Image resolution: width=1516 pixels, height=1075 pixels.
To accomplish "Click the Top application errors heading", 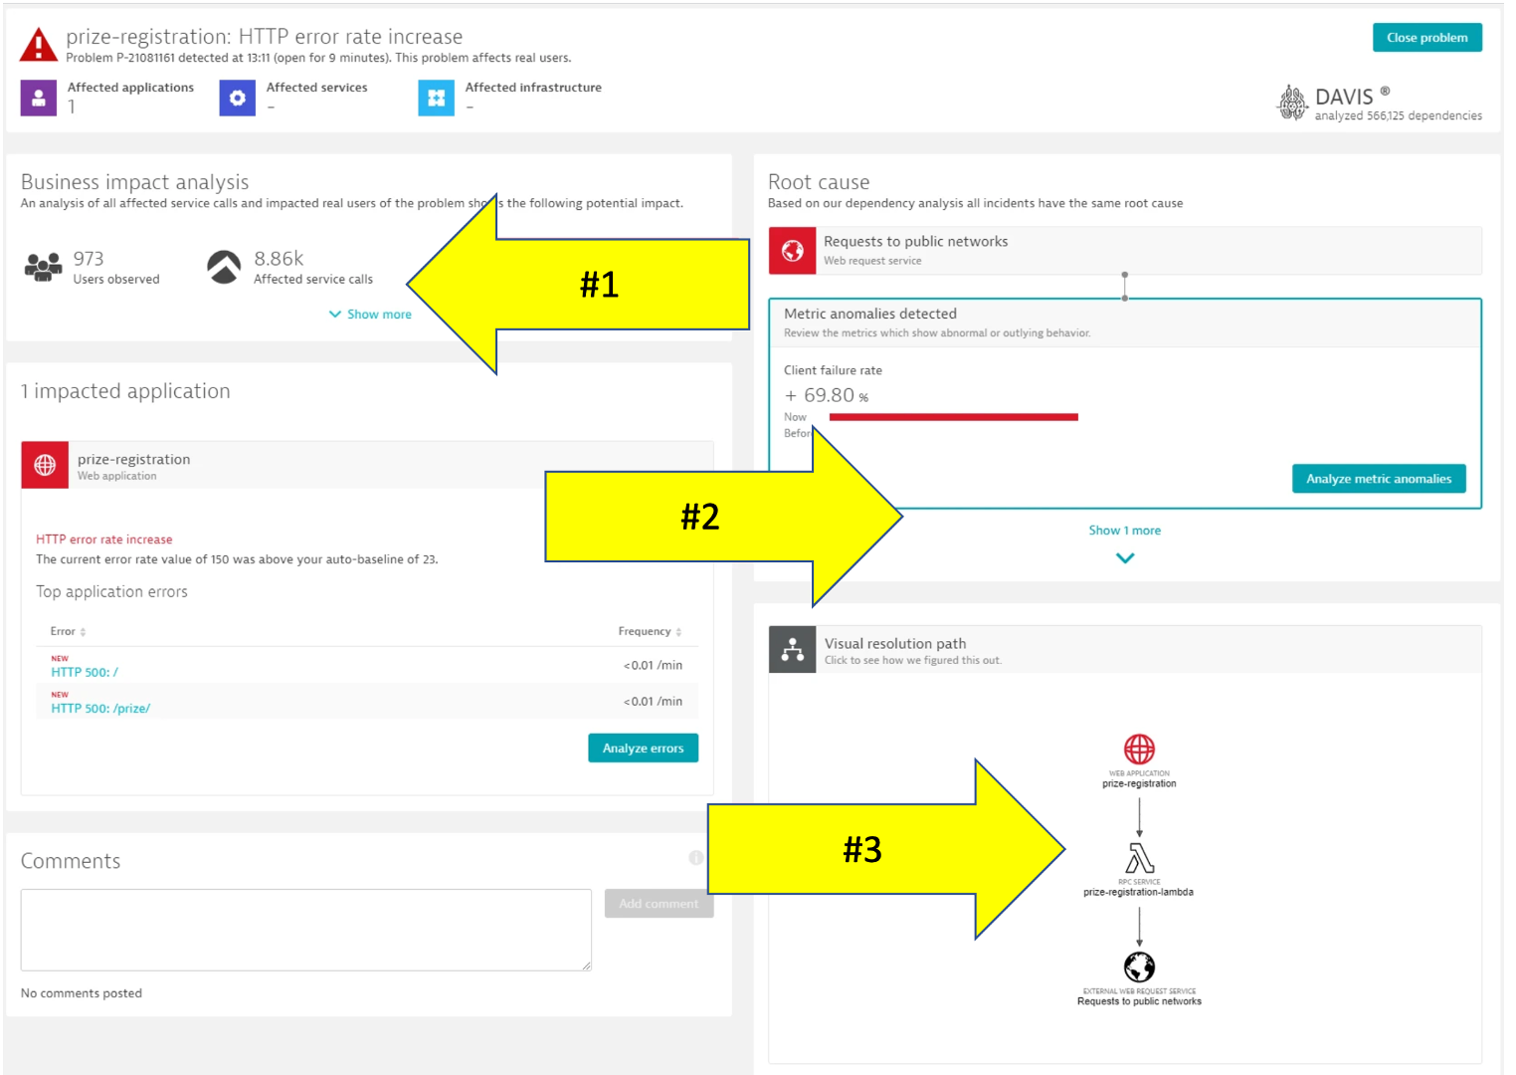I will 111,591.
